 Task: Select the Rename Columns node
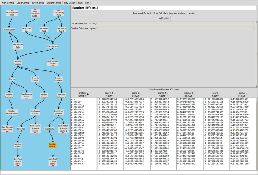tap(44, 96)
